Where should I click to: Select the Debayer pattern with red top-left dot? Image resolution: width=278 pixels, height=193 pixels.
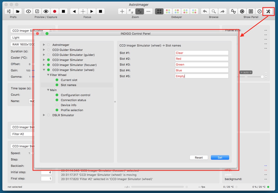(168, 12)
